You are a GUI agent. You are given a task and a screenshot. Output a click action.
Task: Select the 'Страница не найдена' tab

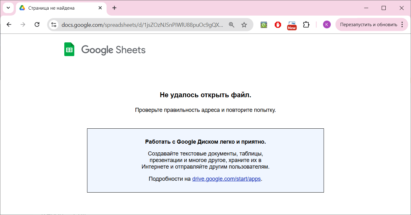click(61, 8)
